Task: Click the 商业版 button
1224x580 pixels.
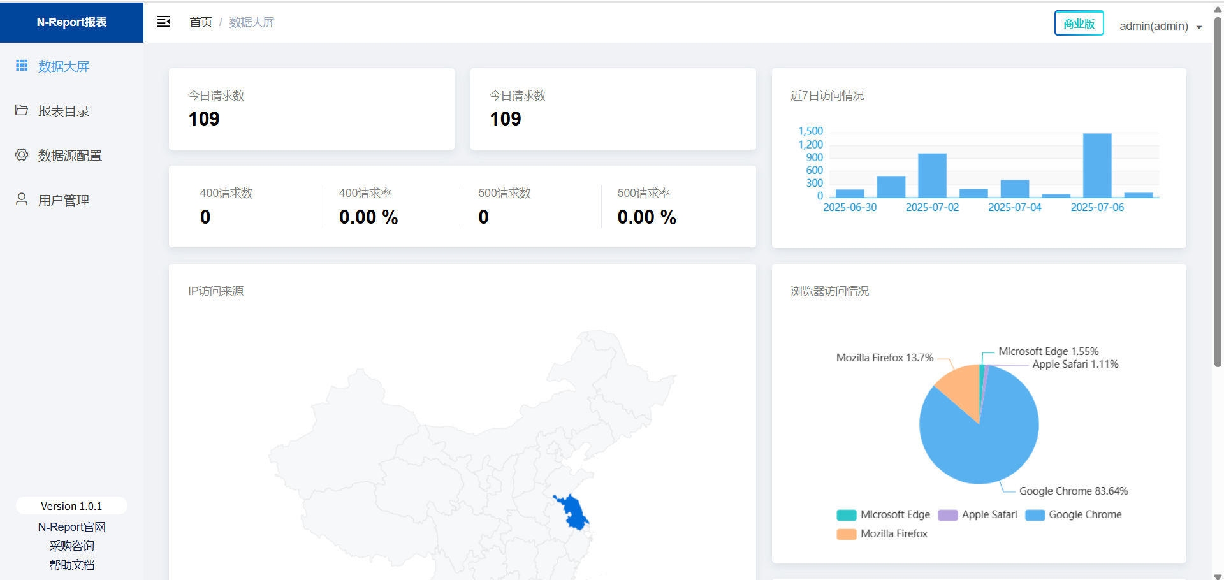Action: [1079, 24]
